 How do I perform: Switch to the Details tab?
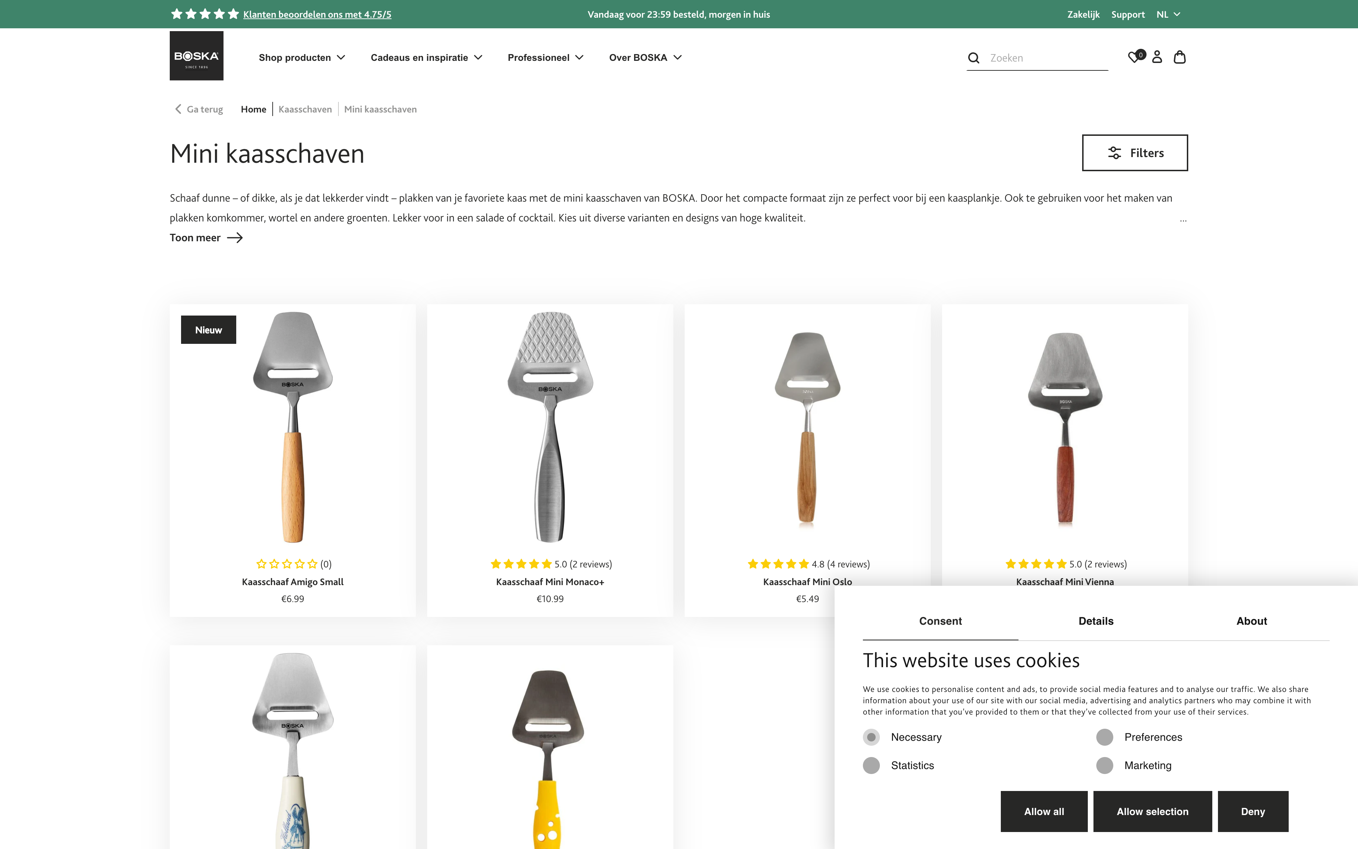[x=1095, y=621]
